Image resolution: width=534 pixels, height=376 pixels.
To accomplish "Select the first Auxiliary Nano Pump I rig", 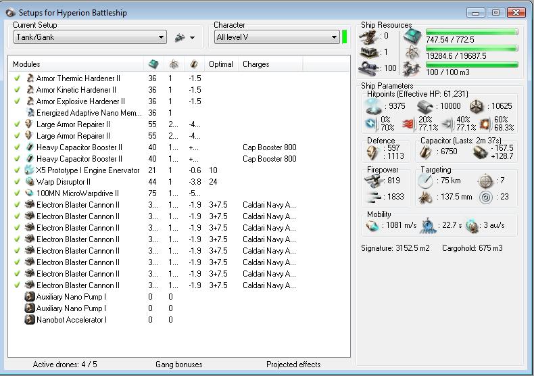I will [178, 297].
